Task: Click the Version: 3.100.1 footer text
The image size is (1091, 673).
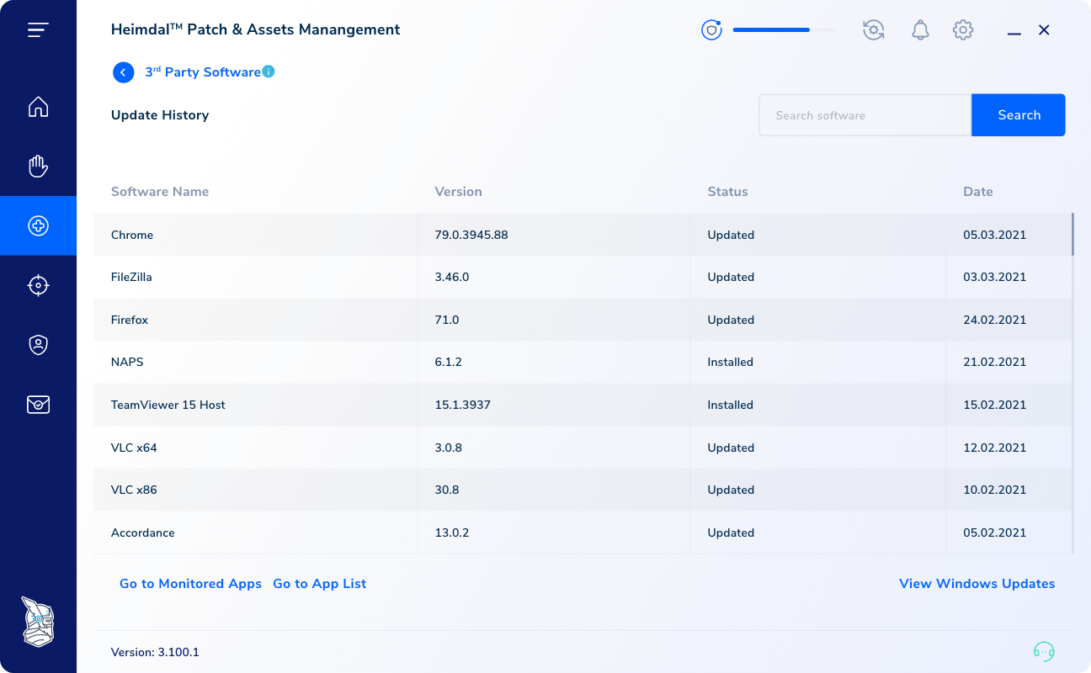Action: 155,652
